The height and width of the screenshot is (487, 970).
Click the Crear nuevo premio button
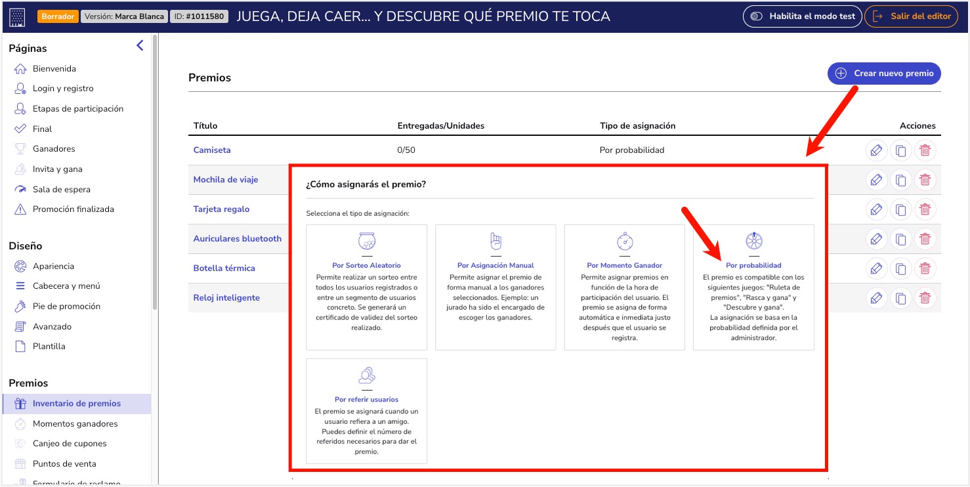(x=883, y=73)
